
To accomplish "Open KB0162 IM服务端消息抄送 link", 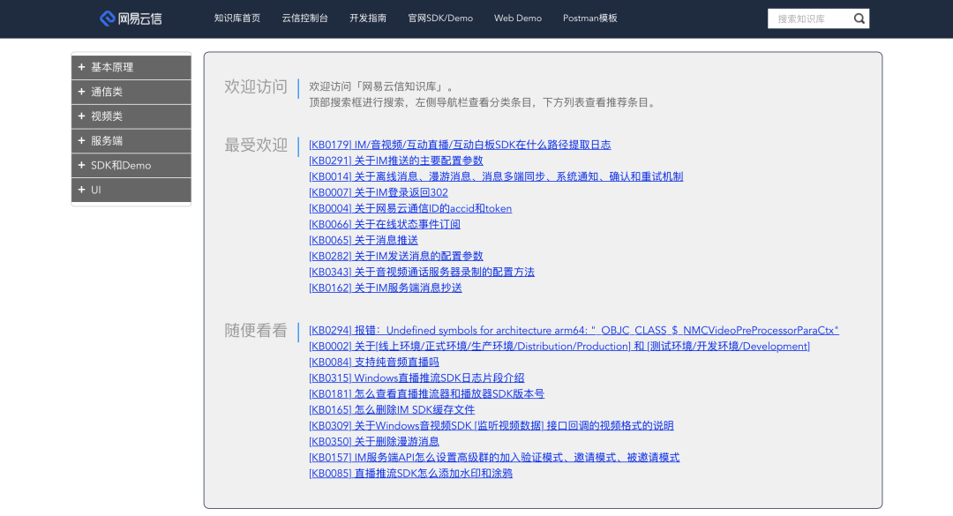I will (386, 288).
